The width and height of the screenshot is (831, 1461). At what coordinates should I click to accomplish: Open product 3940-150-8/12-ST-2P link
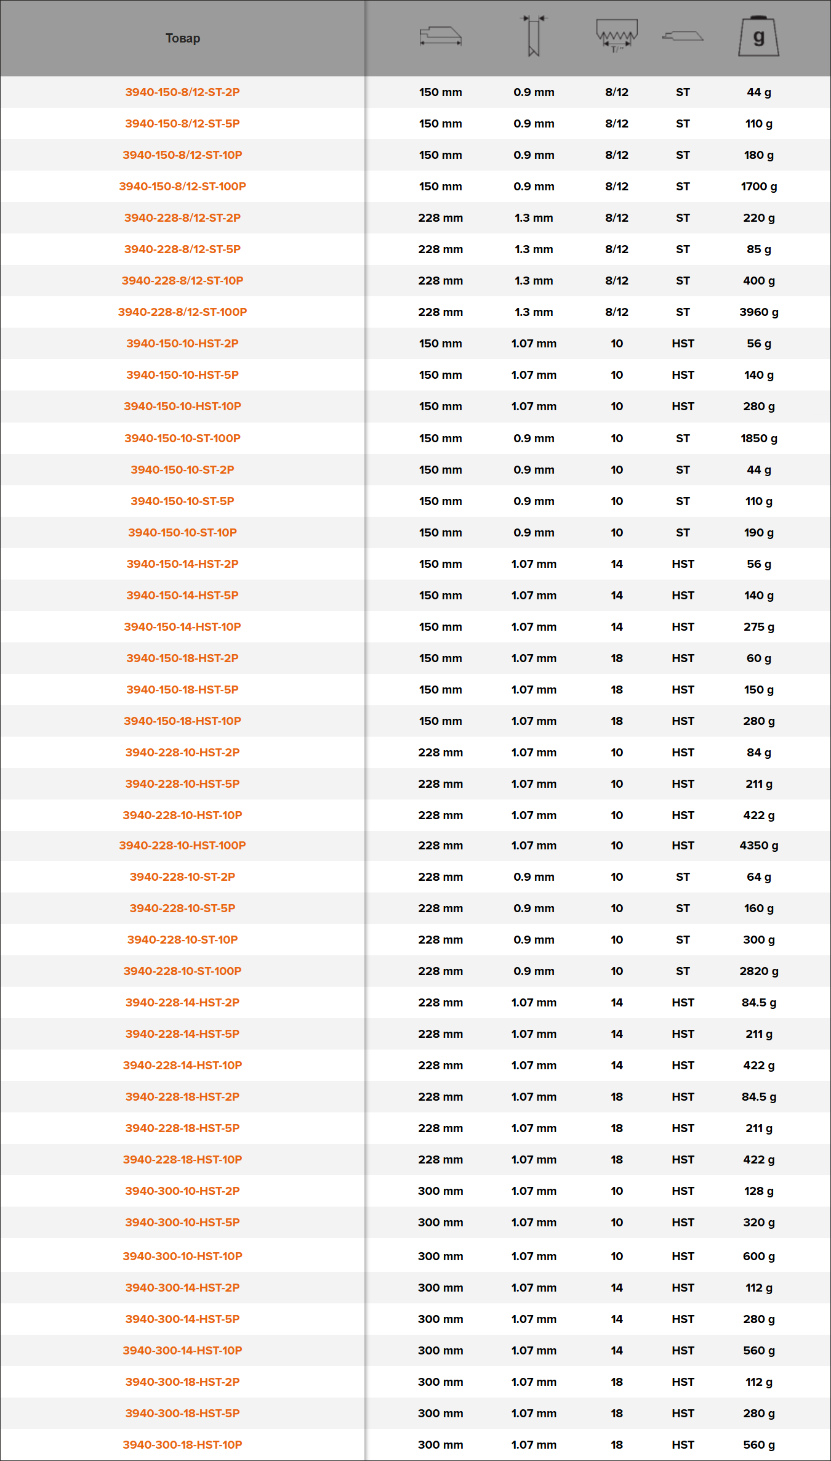183,92
